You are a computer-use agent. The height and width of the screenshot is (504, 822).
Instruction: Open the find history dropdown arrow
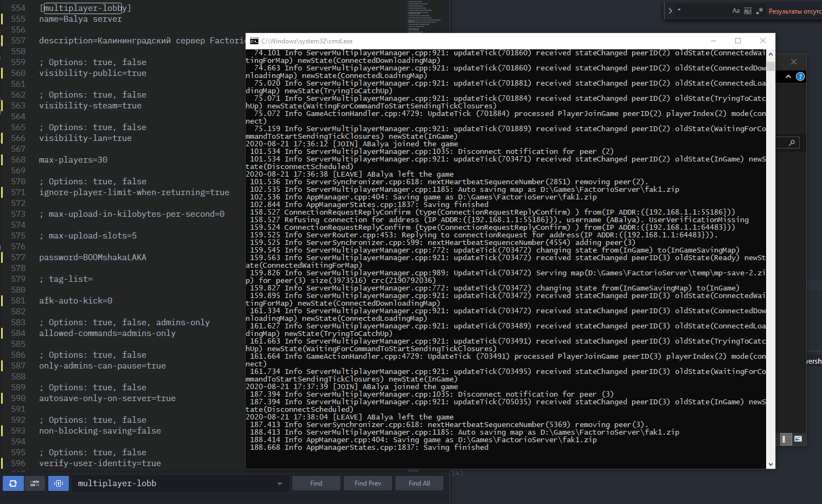280,483
